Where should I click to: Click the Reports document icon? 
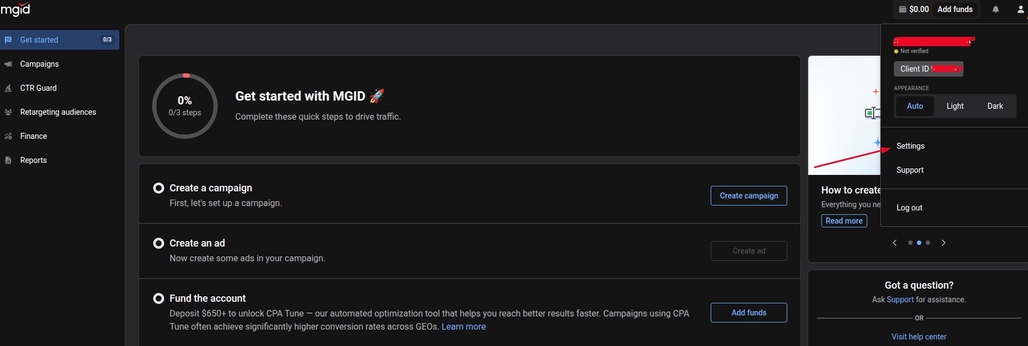tap(8, 160)
